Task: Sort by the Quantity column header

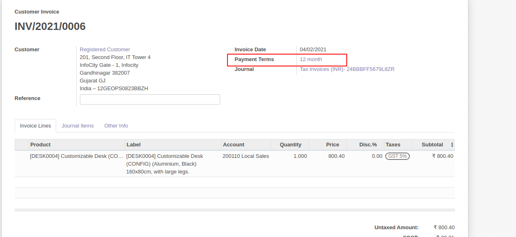Action: pyautogui.click(x=290, y=145)
